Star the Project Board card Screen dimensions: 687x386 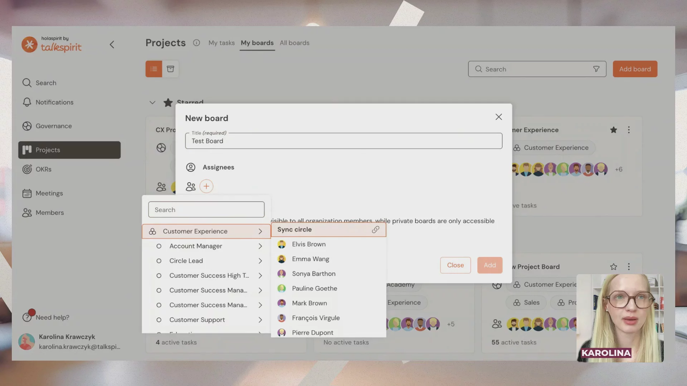pyautogui.click(x=614, y=267)
